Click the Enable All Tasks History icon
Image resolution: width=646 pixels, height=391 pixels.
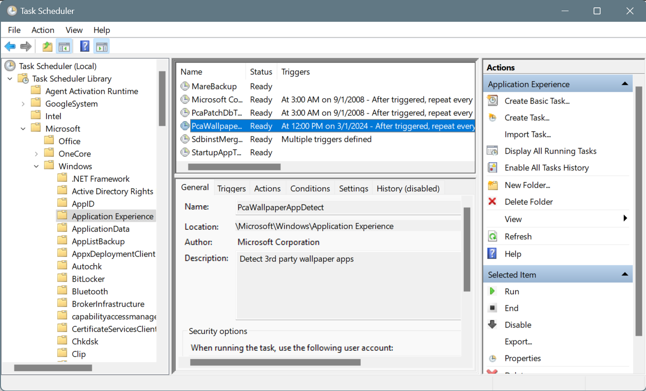point(492,168)
